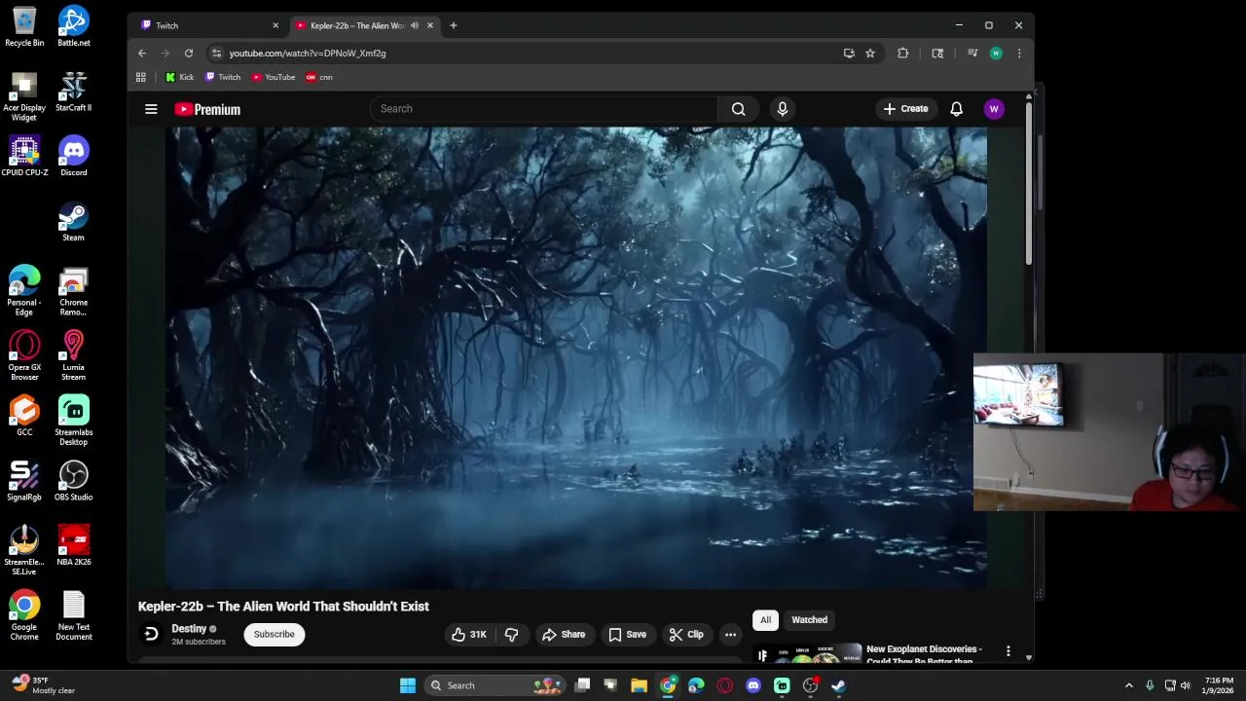Go to YouTube Premium home logo
1246x701 pixels.
tap(207, 109)
